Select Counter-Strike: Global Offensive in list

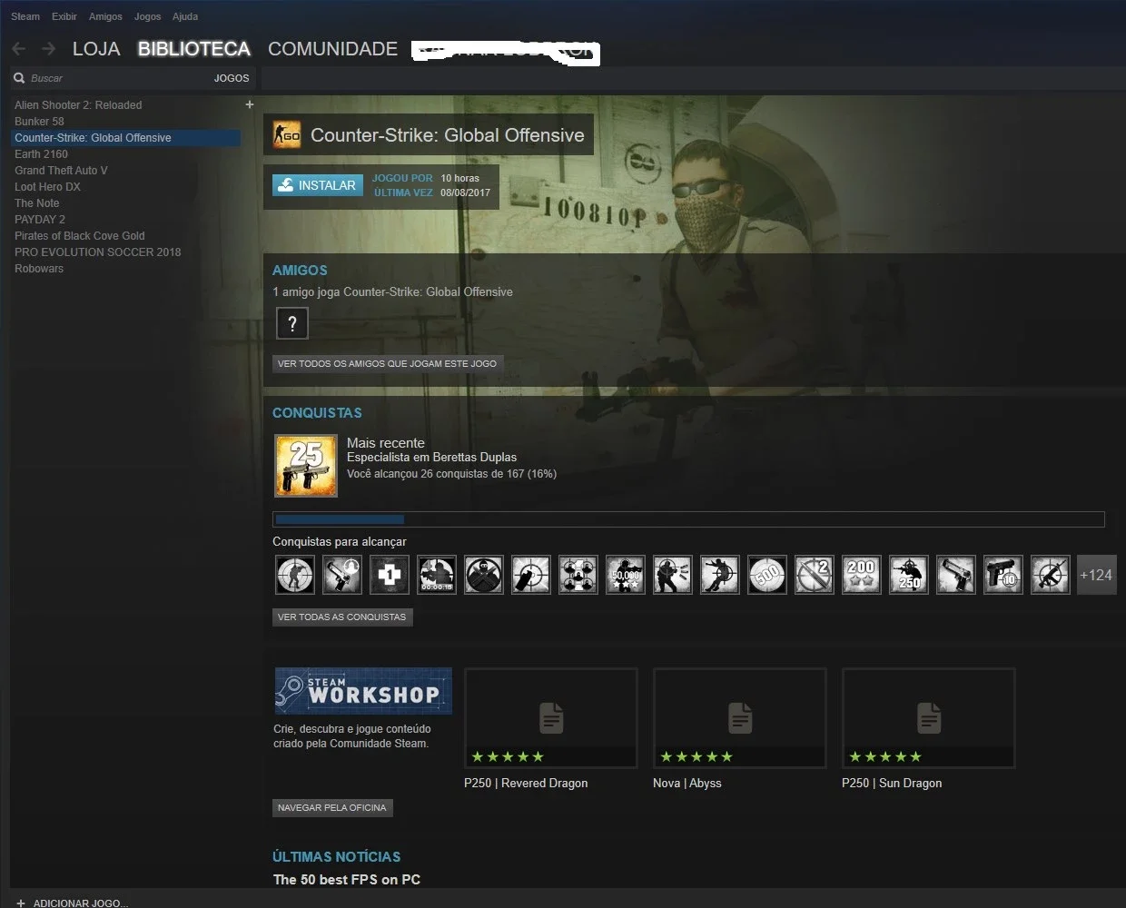[x=126, y=138]
